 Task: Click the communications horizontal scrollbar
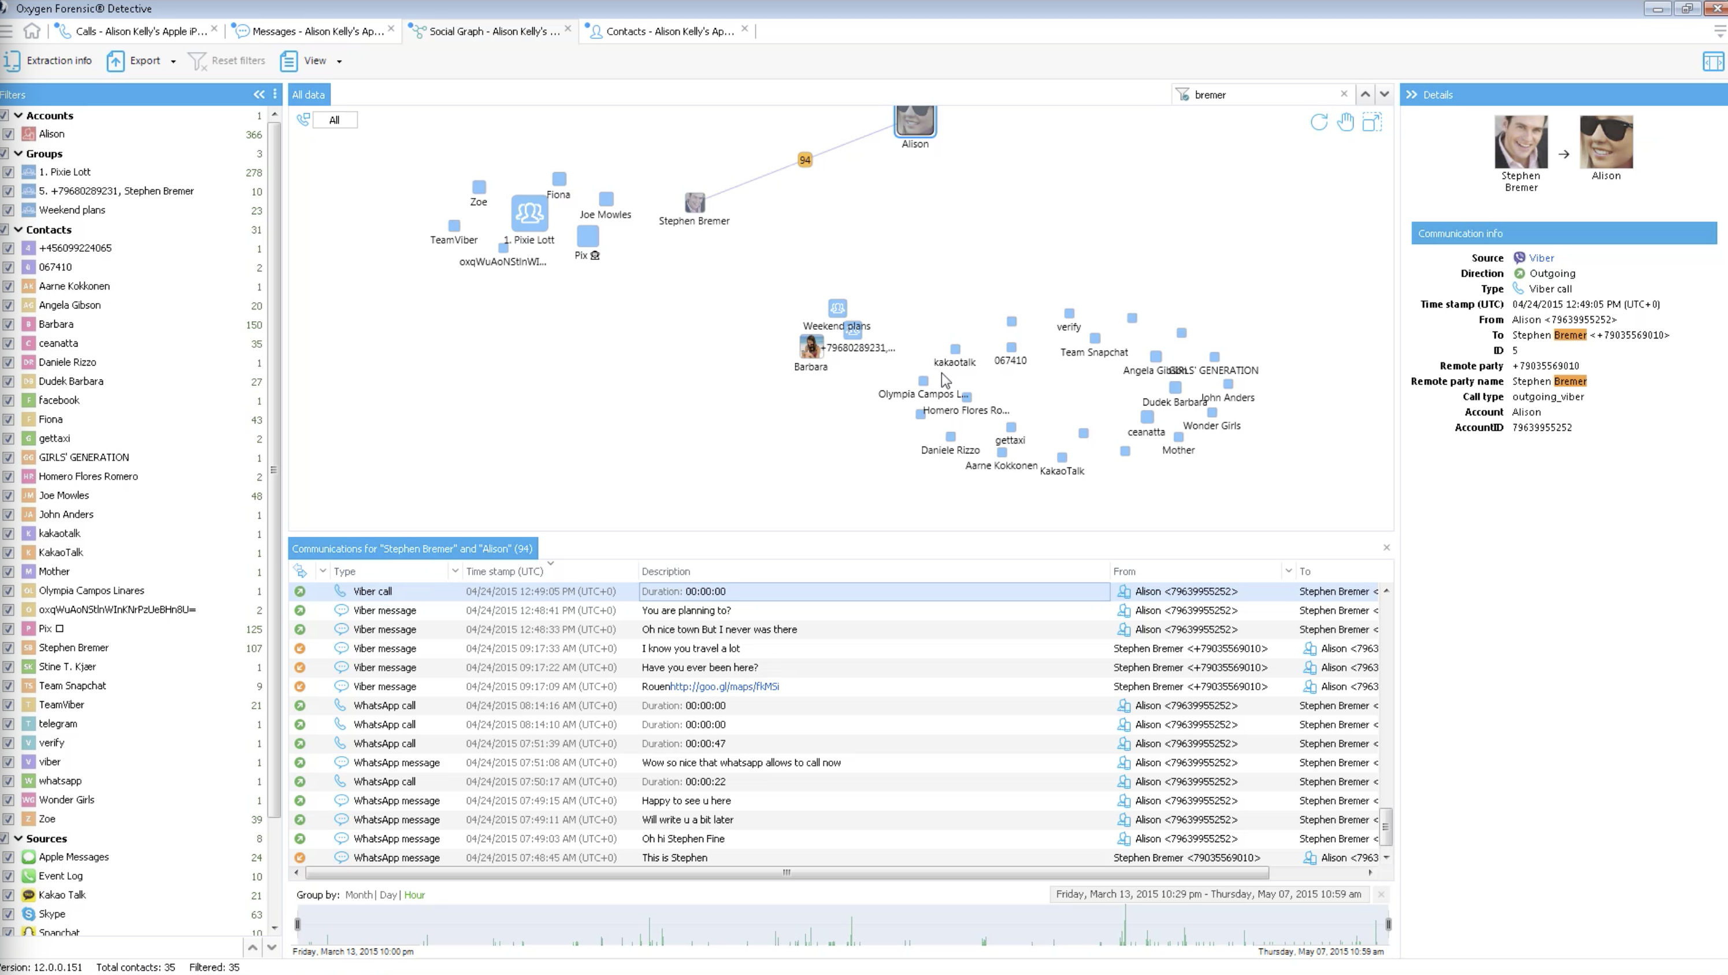coord(787,872)
